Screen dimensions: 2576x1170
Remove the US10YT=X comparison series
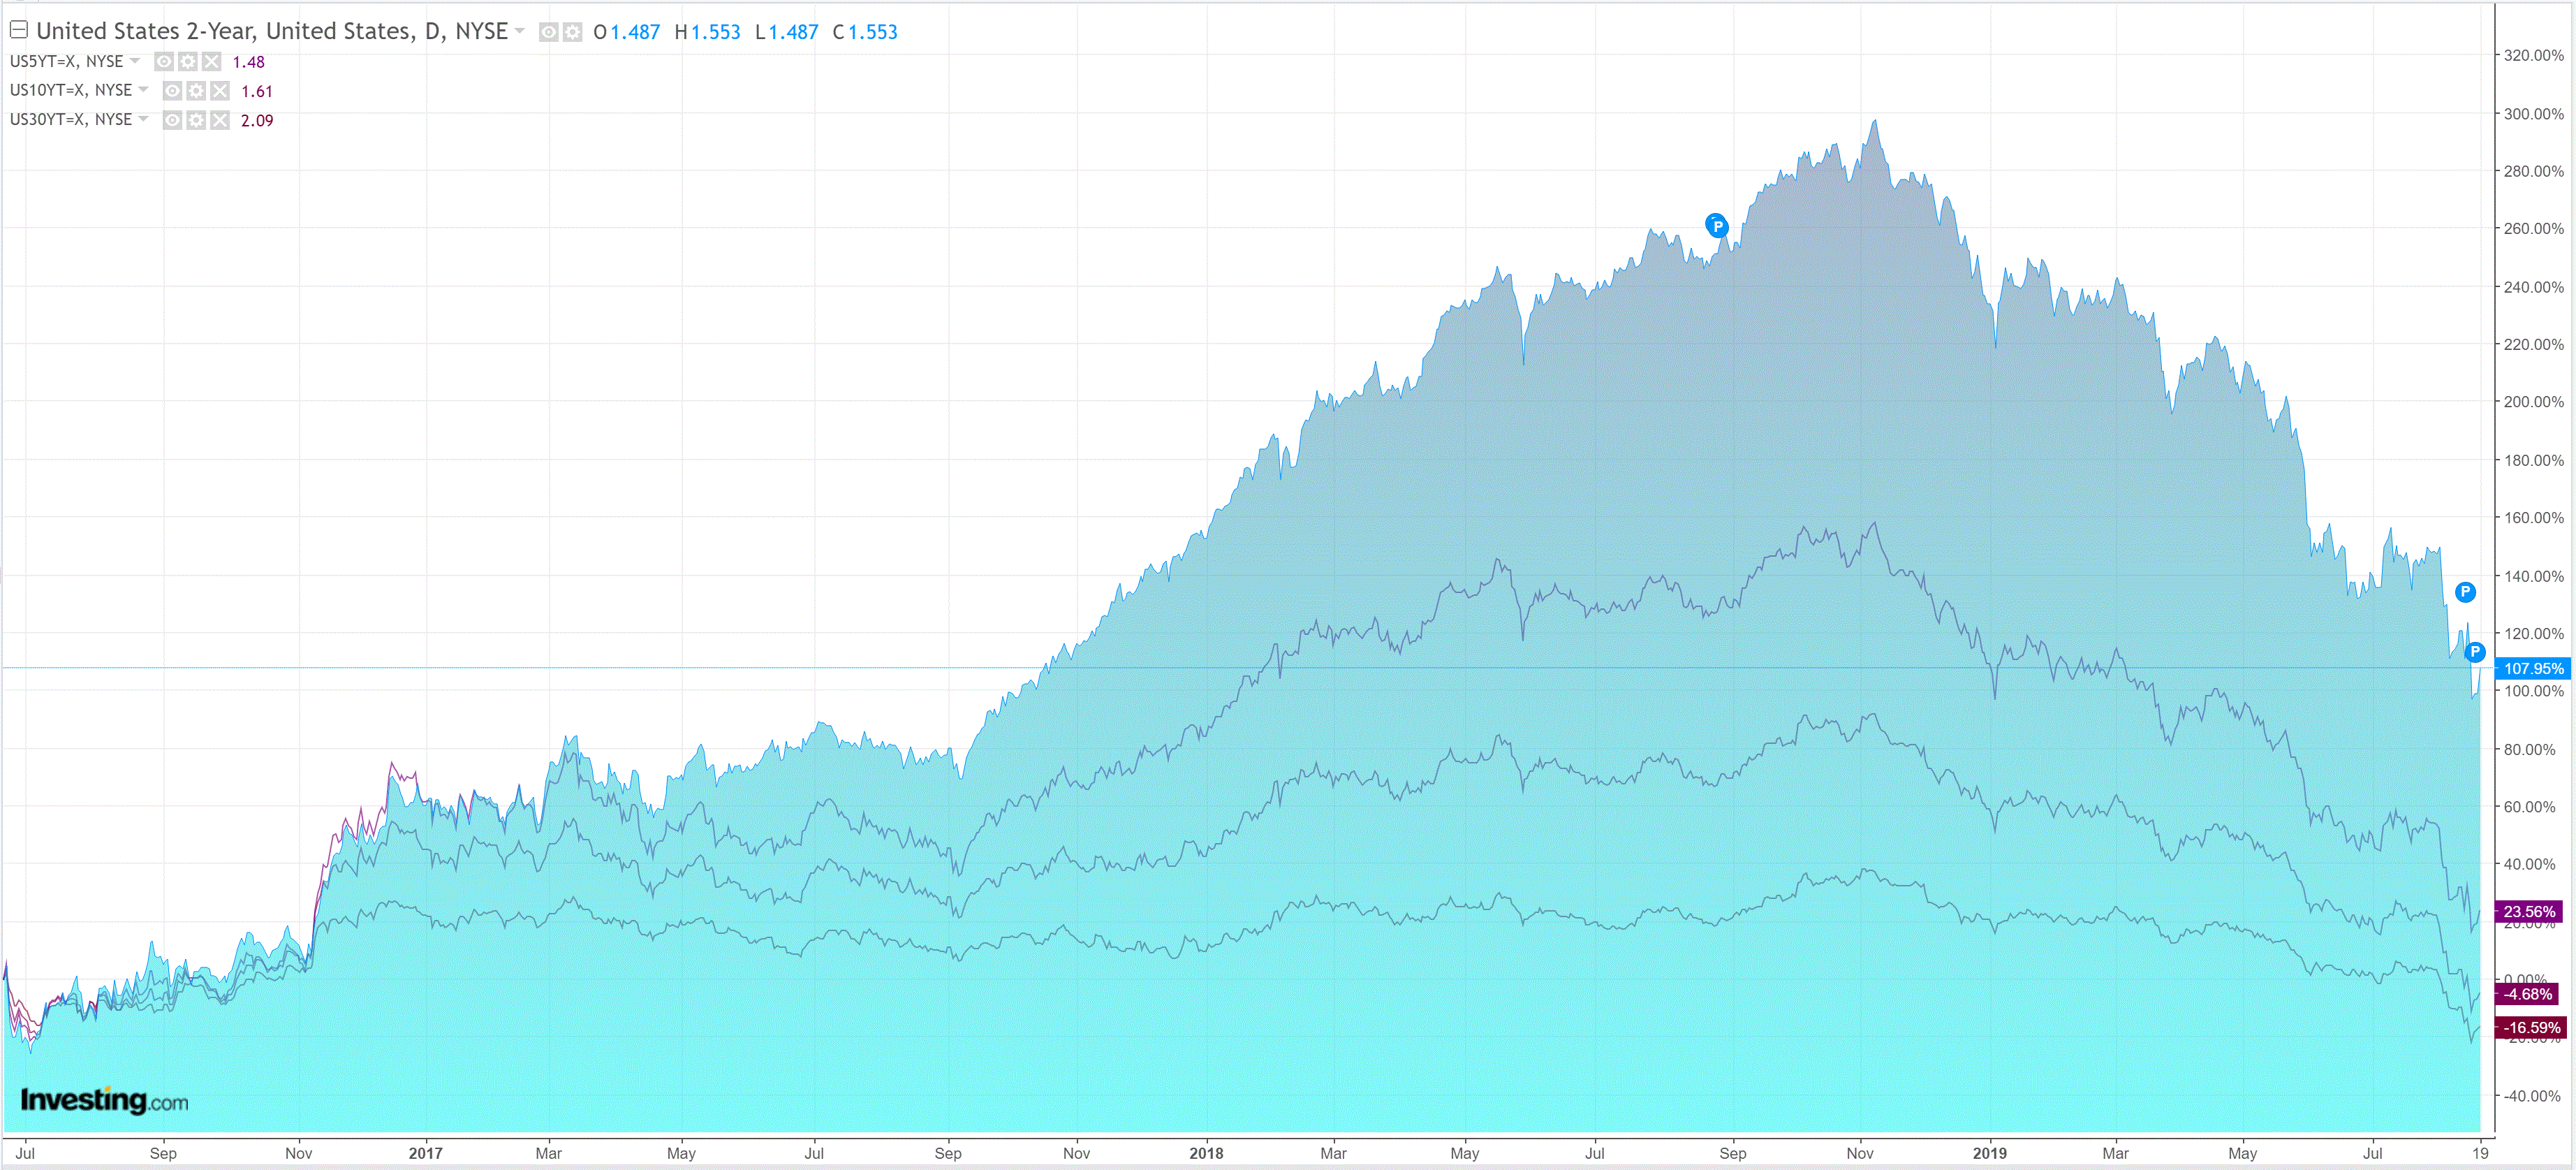click(x=220, y=91)
